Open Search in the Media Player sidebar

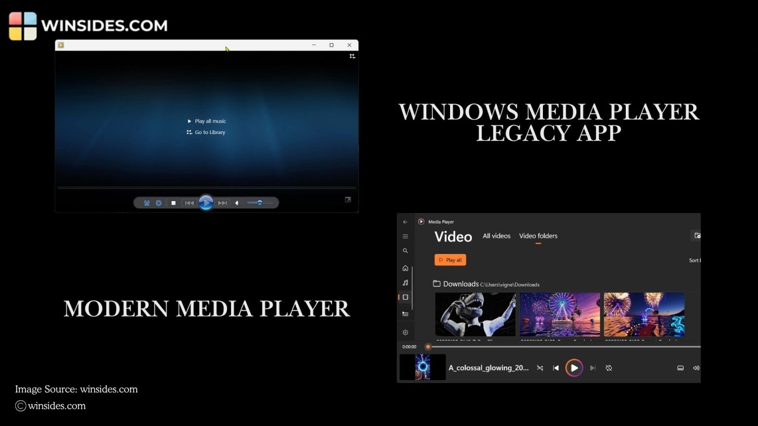tap(405, 250)
